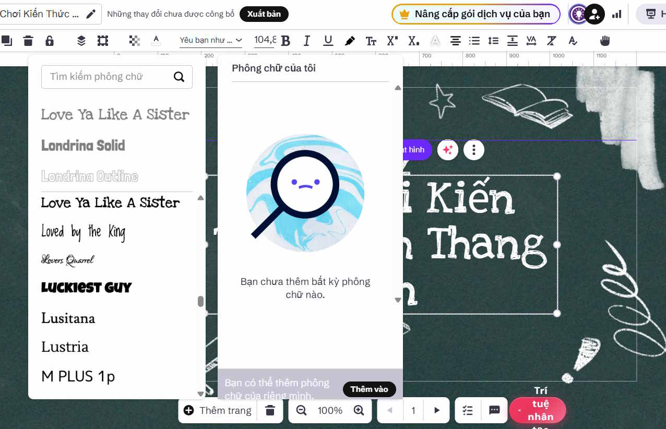Open the font family dropdown
The image size is (666, 429).
coord(211,40)
